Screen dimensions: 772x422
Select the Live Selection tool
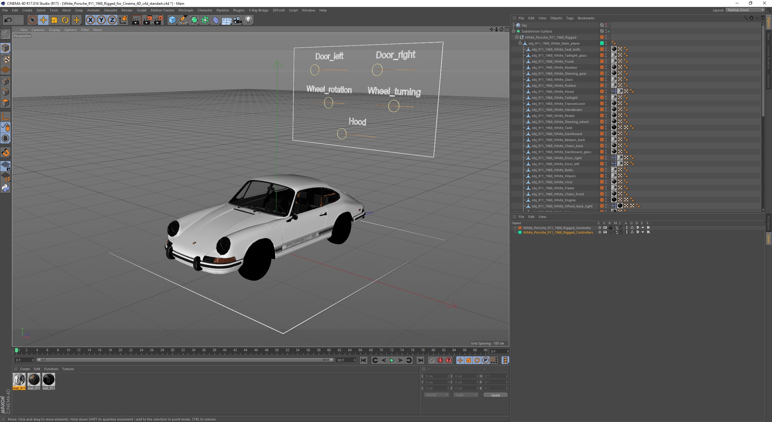[x=32, y=20]
